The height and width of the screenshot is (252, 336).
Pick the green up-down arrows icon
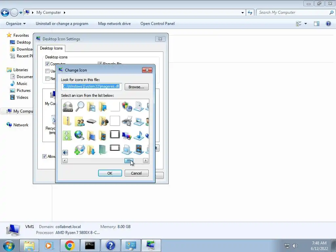point(67,136)
